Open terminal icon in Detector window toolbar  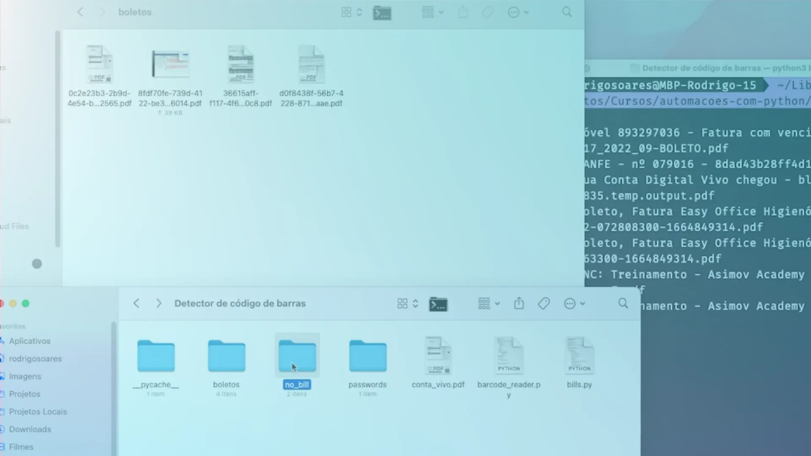pos(438,304)
